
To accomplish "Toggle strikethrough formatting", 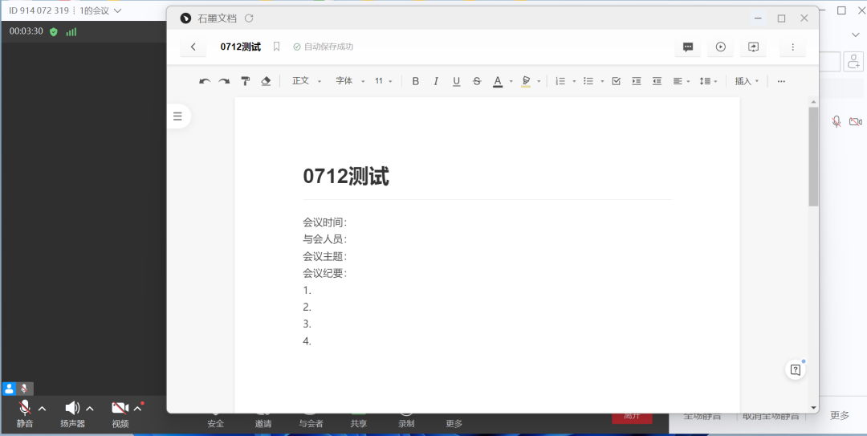I will [x=477, y=81].
